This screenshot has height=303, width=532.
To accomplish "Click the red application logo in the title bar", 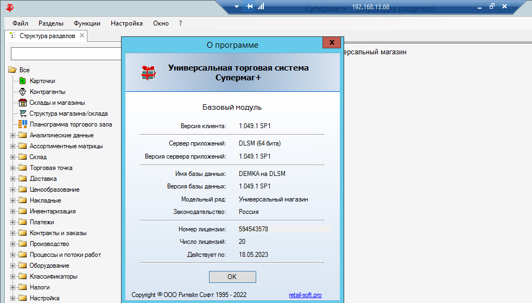I will (10, 8).
